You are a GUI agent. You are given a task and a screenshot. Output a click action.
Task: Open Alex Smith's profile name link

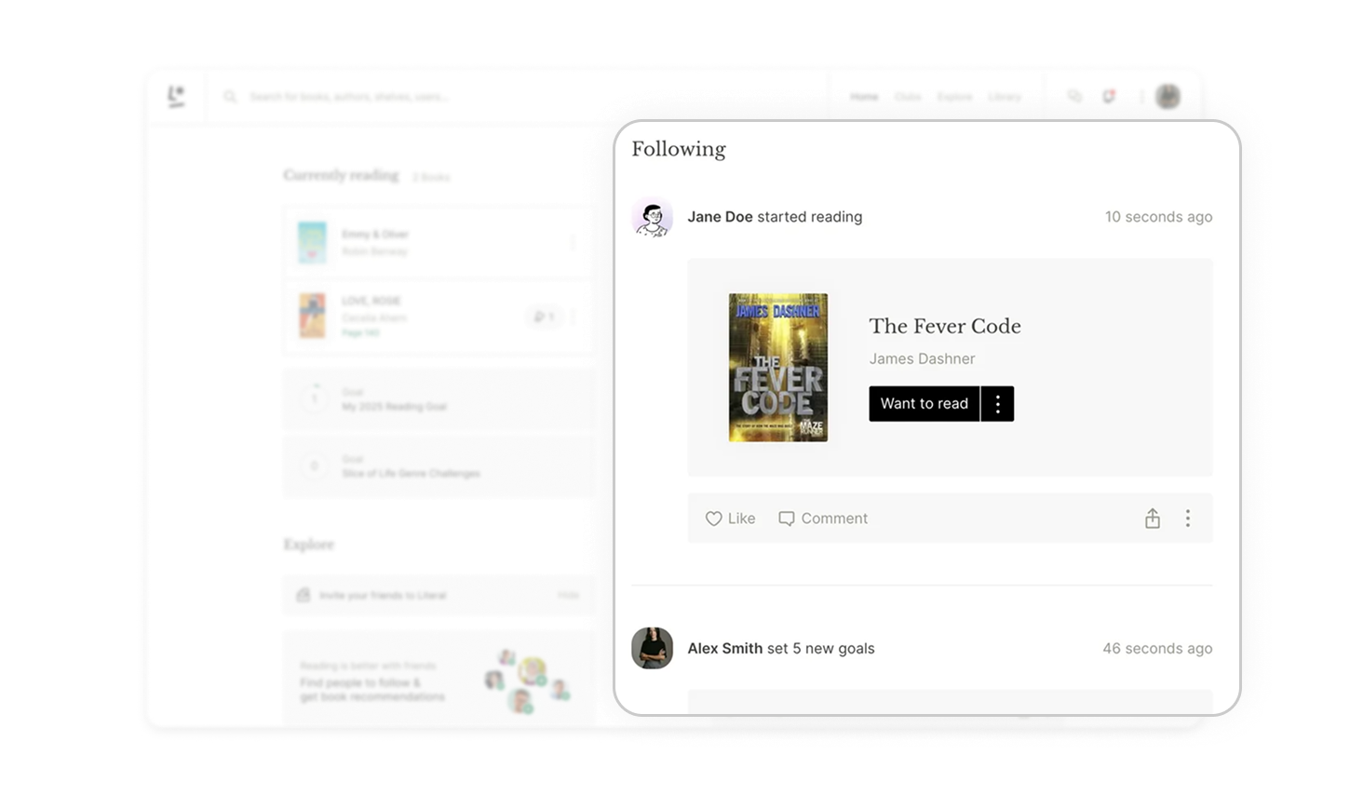tap(725, 649)
